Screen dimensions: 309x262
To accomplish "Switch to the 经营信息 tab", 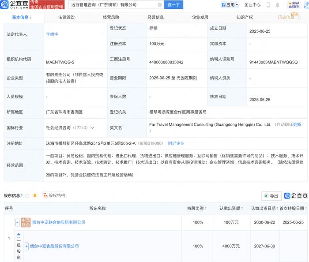I will [155, 17].
